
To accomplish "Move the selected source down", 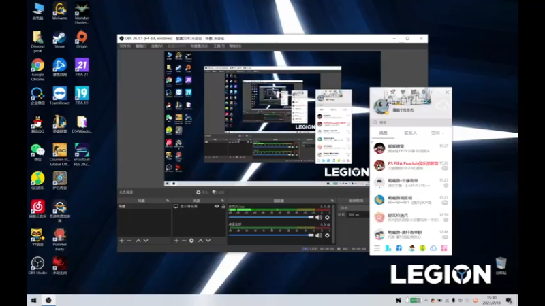I will [208, 241].
